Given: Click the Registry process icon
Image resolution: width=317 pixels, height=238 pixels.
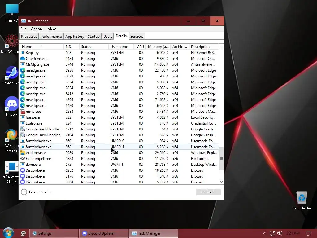Looking at the screenshot, I should (22, 53).
